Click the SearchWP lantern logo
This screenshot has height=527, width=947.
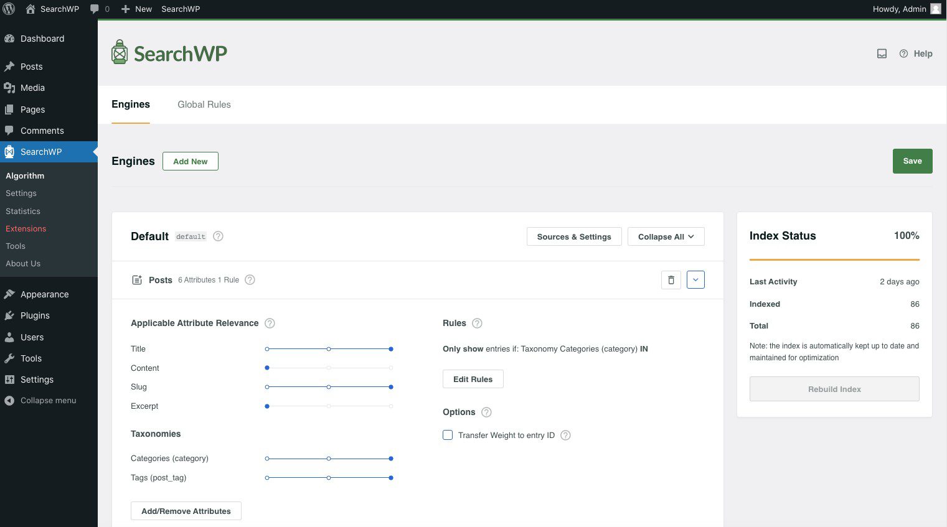tap(120, 52)
